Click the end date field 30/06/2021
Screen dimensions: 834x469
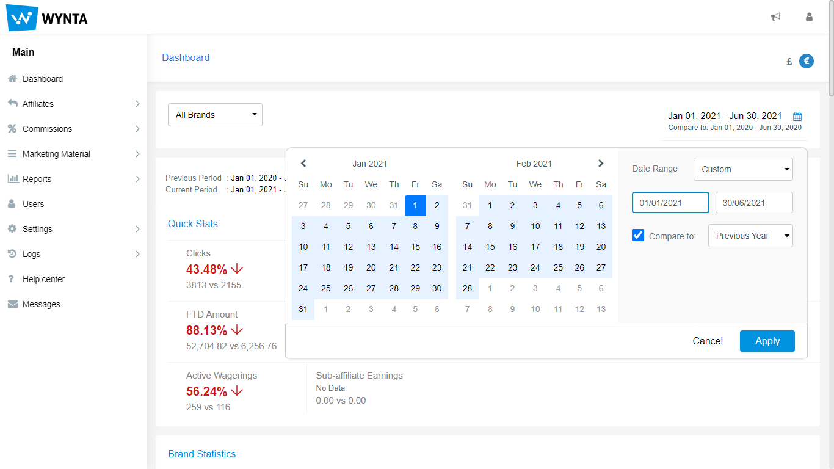point(754,203)
